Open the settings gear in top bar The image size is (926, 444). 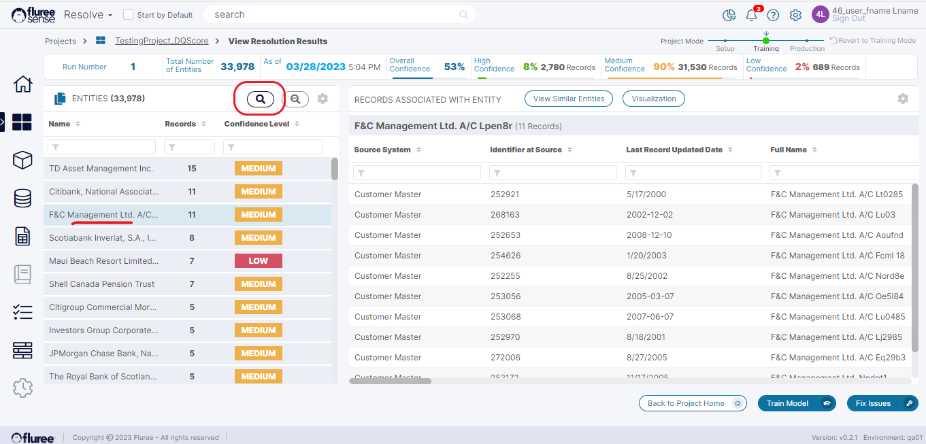coord(795,15)
